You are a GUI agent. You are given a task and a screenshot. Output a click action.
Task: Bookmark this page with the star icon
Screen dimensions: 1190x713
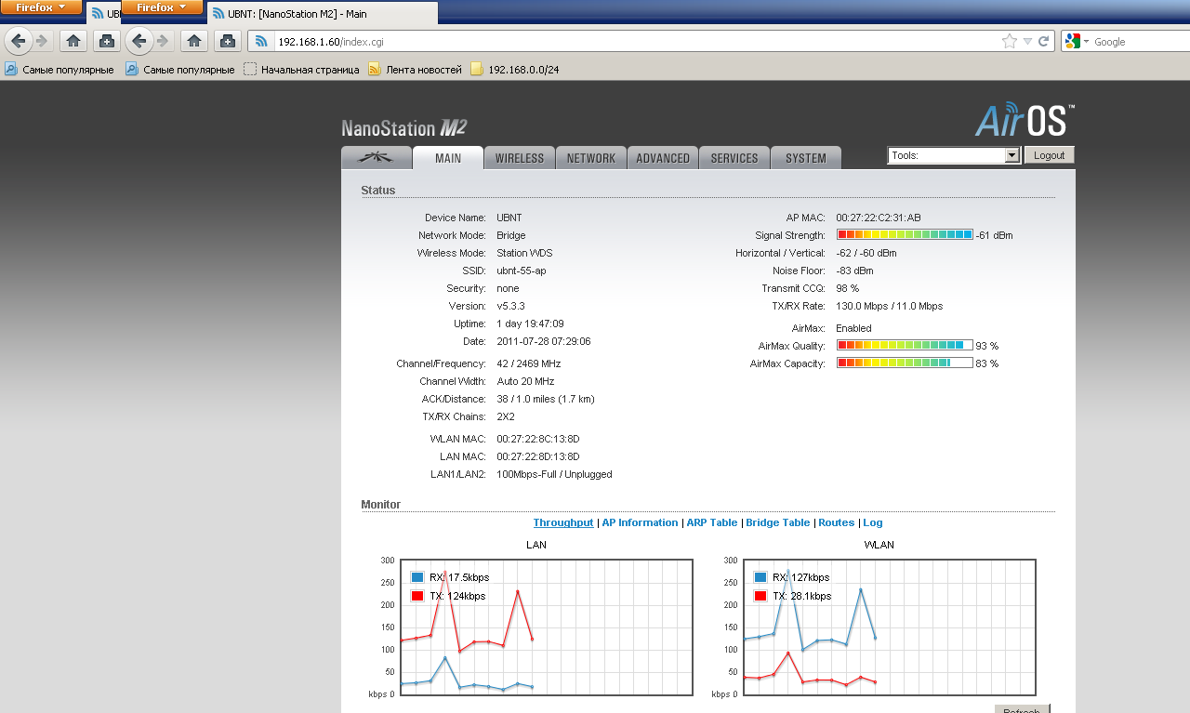tap(1010, 41)
